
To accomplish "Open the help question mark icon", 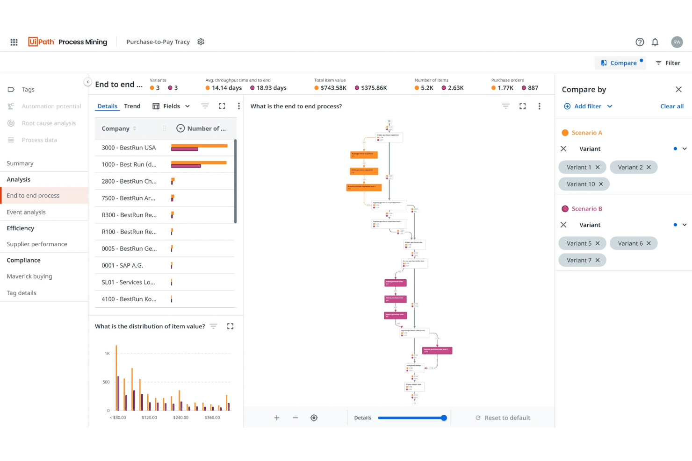I will (x=640, y=42).
